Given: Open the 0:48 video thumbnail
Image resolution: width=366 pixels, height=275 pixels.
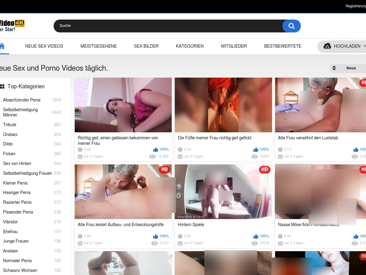Looking at the screenshot, I should (x=123, y=105).
